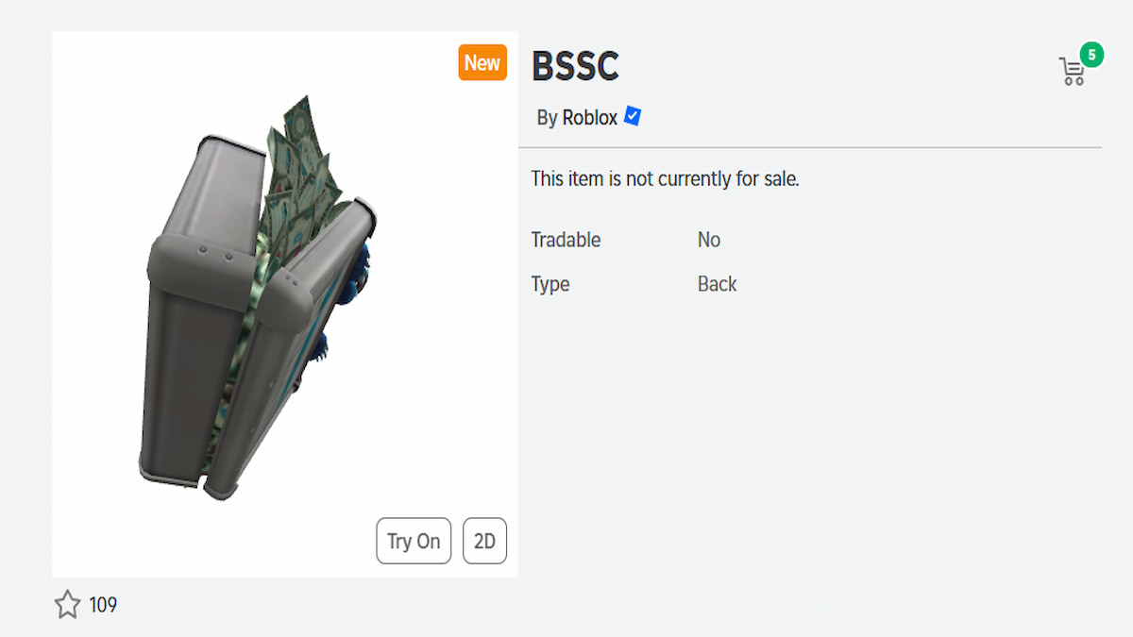Click the orange New badge on the preview
Image resolution: width=1133 pixels, height=637 pixels.
pos(482,62)
